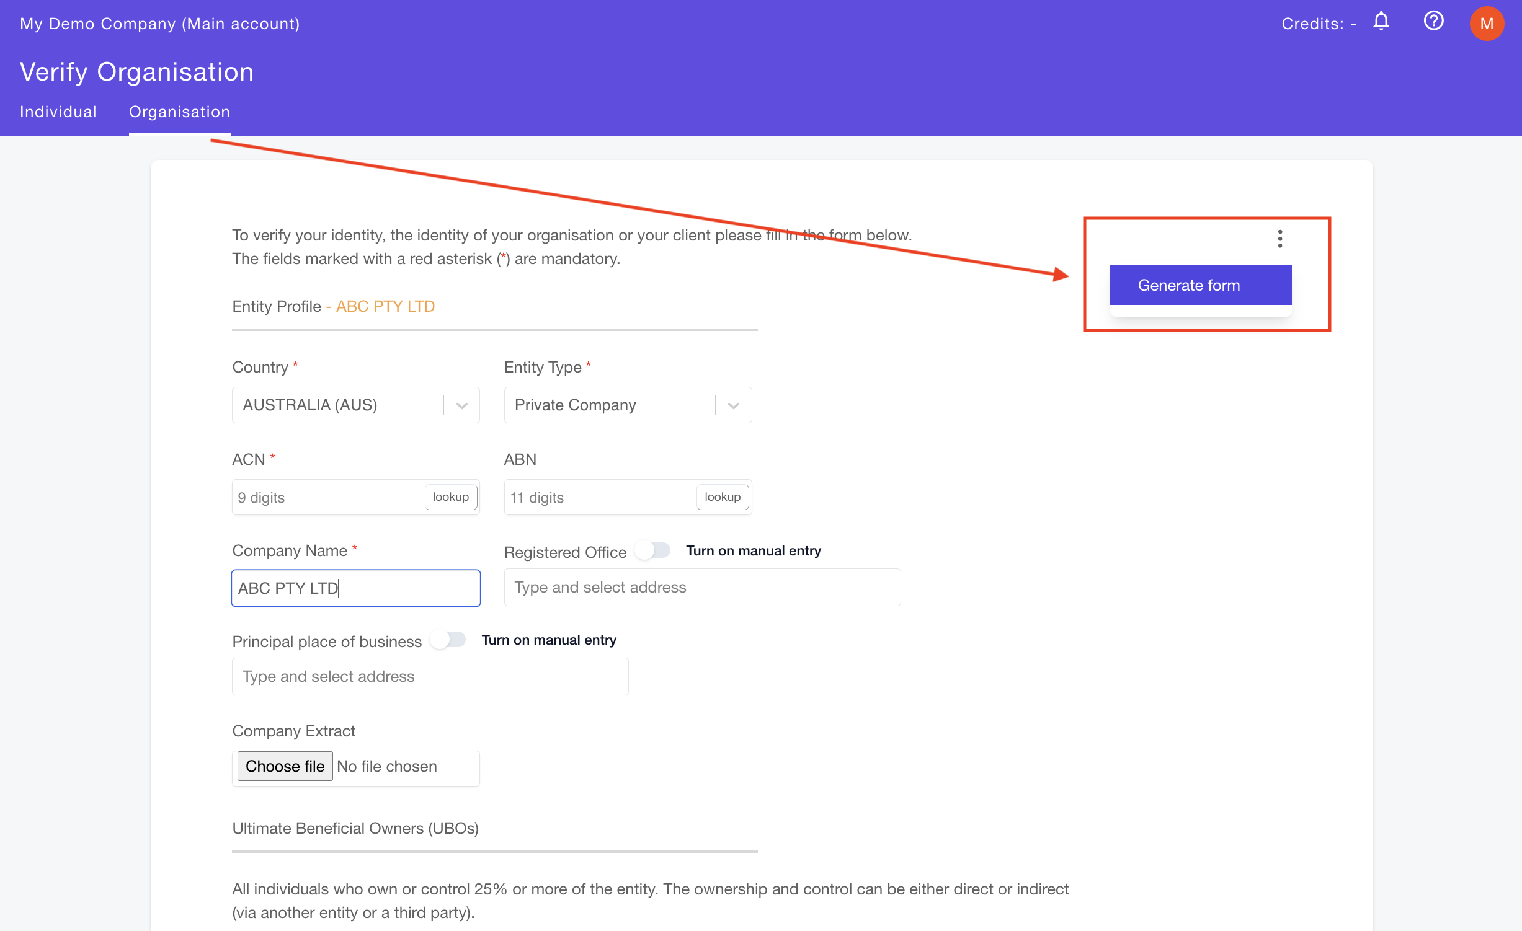Viewport: 1522px width, 931px height.
Task: Expand the Private Company selector chevron
Action: (x=733, y=405)
